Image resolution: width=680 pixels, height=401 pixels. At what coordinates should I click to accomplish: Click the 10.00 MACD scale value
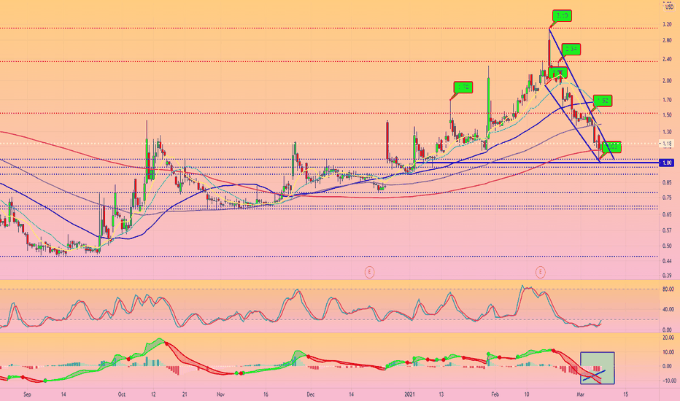point(668,352)
